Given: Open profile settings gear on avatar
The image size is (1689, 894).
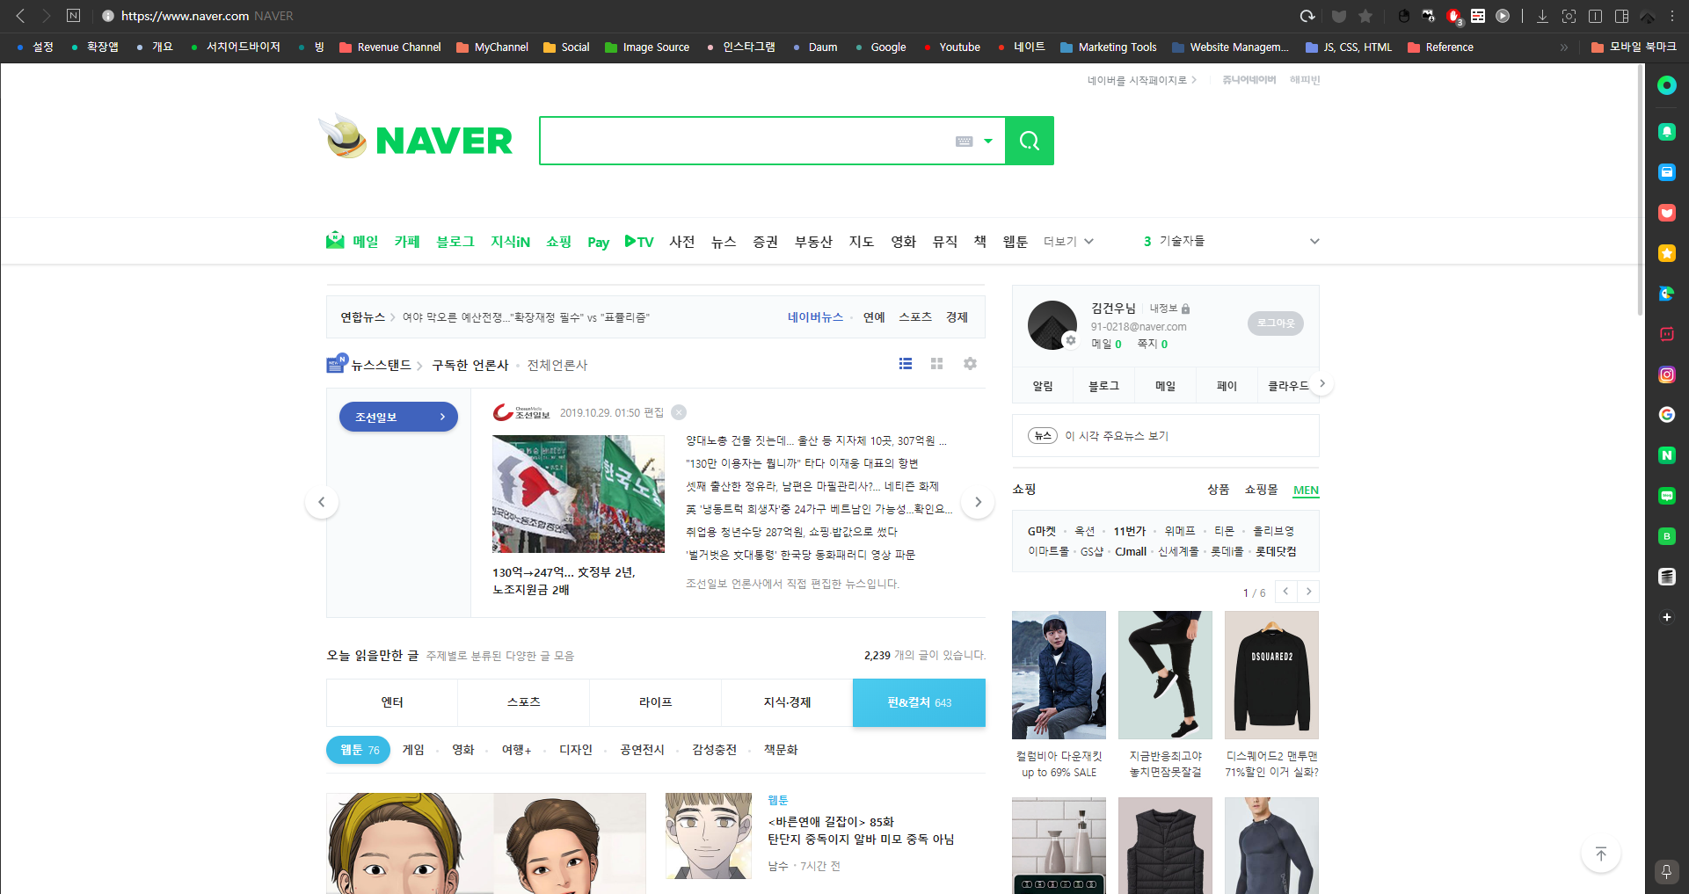Looking at the screenshot, I should [1070, 340].
